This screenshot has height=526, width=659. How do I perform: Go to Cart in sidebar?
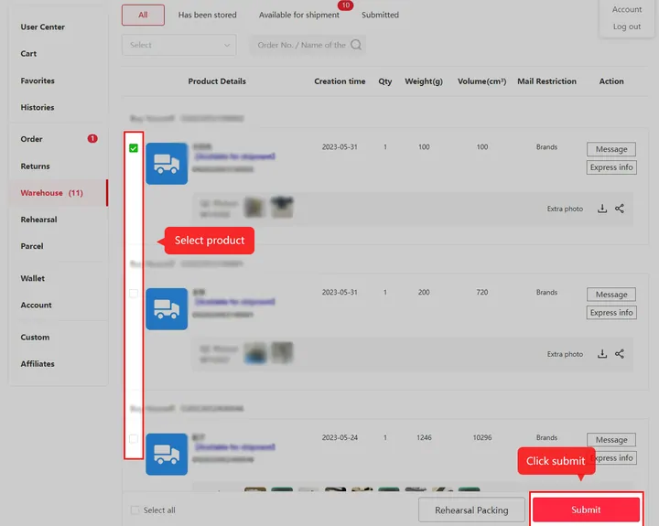click(28, 54)
